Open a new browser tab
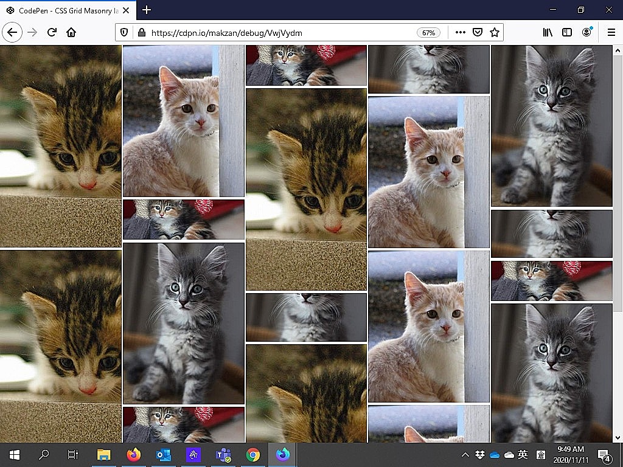The image size is (623, 467). pyautogui.click(x=147, y=10)
